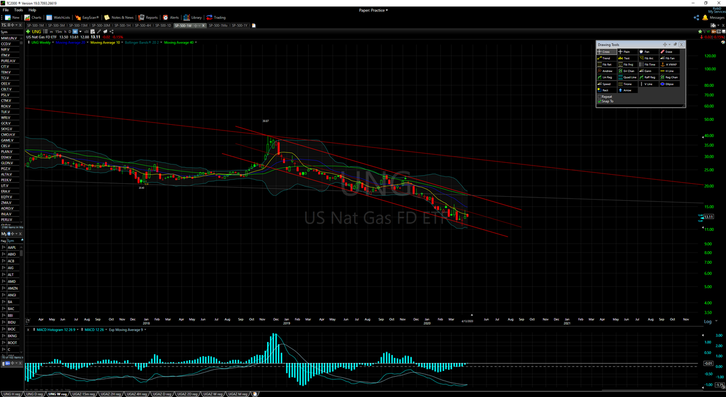Open Charts from the main toolbar
Image resolution: width=726 pixels, height=397 pixels.
[x=33, y=18]
